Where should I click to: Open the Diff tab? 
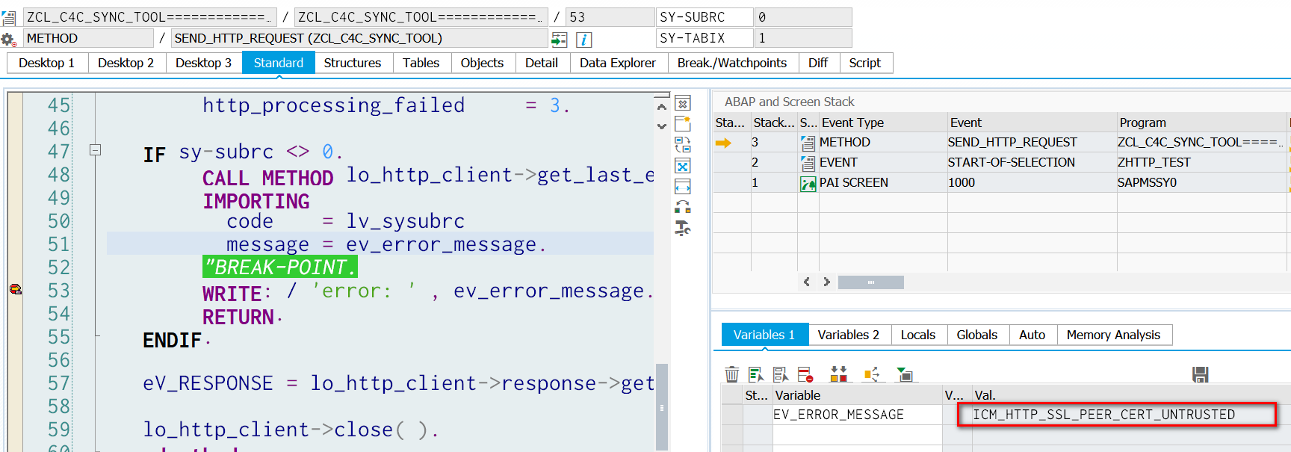818,63
